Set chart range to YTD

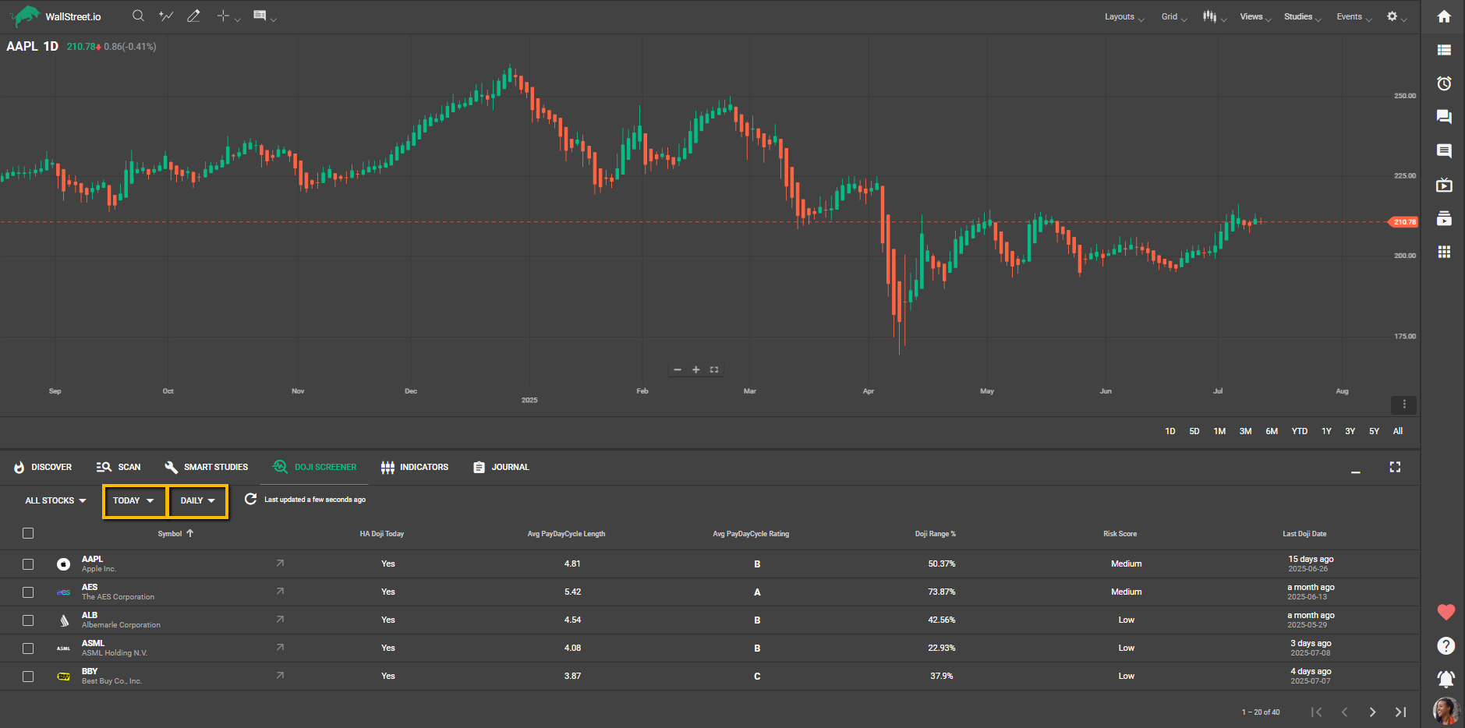[1299, 431]
